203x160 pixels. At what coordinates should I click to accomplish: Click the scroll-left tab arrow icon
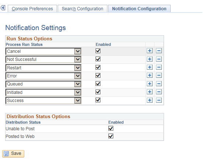coord(3,8)
